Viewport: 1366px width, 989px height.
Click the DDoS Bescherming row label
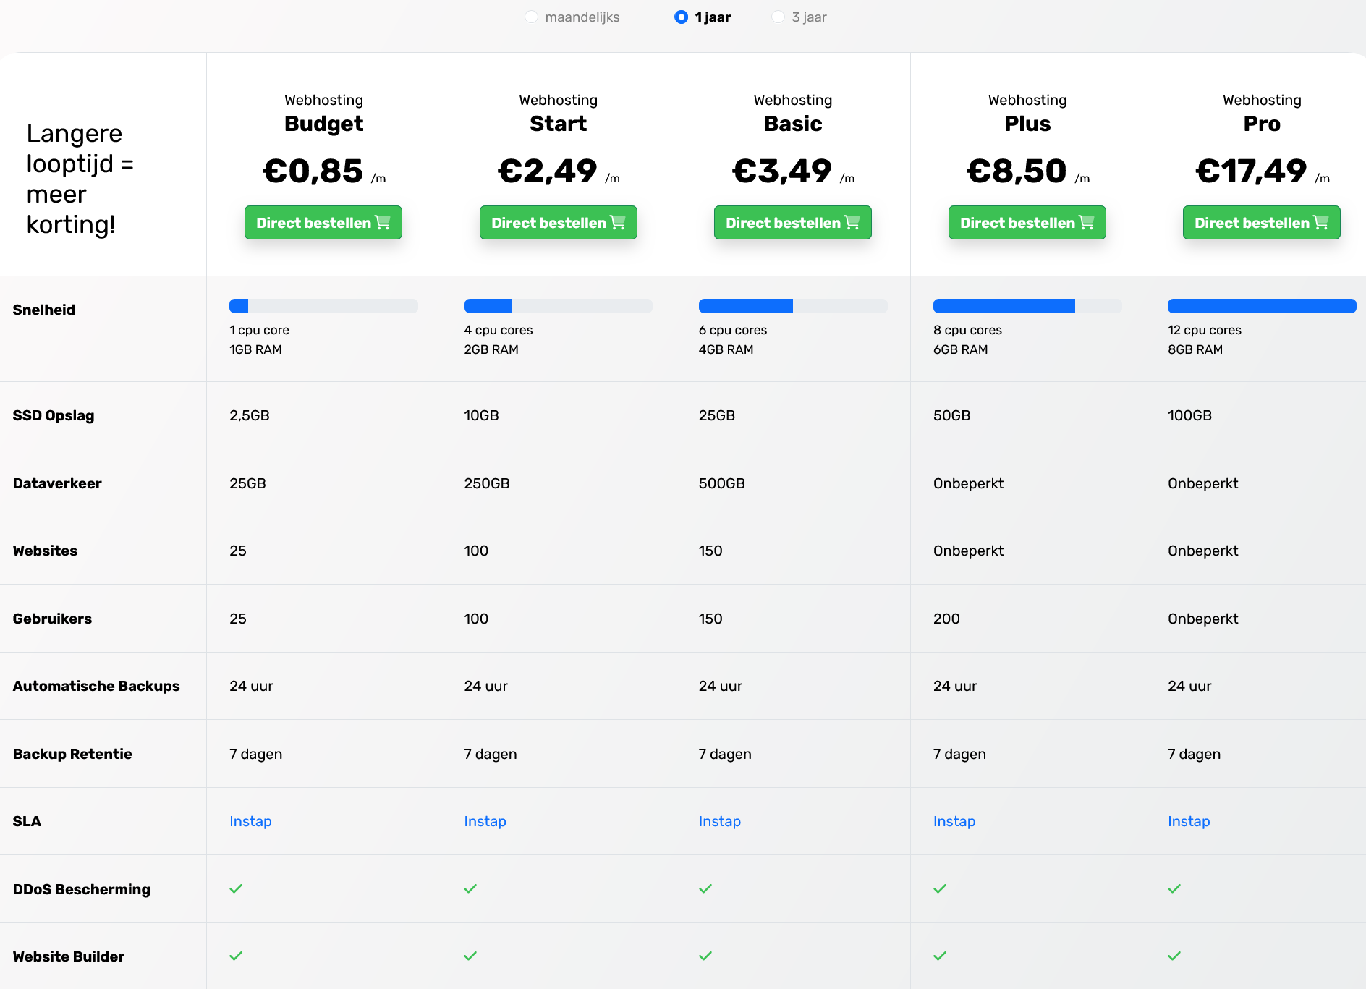click(82, 889)
